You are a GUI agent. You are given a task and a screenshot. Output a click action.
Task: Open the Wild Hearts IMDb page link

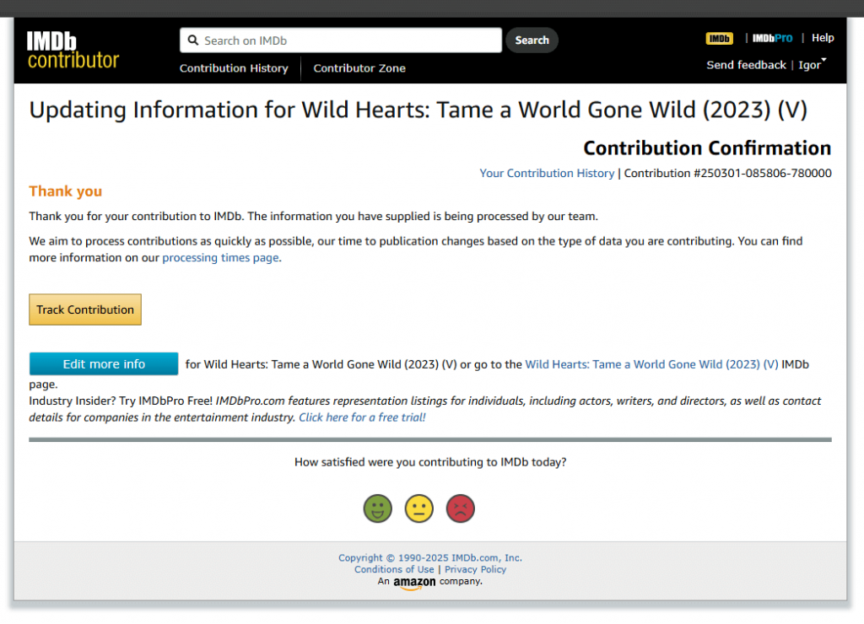[x=651, y=364]
